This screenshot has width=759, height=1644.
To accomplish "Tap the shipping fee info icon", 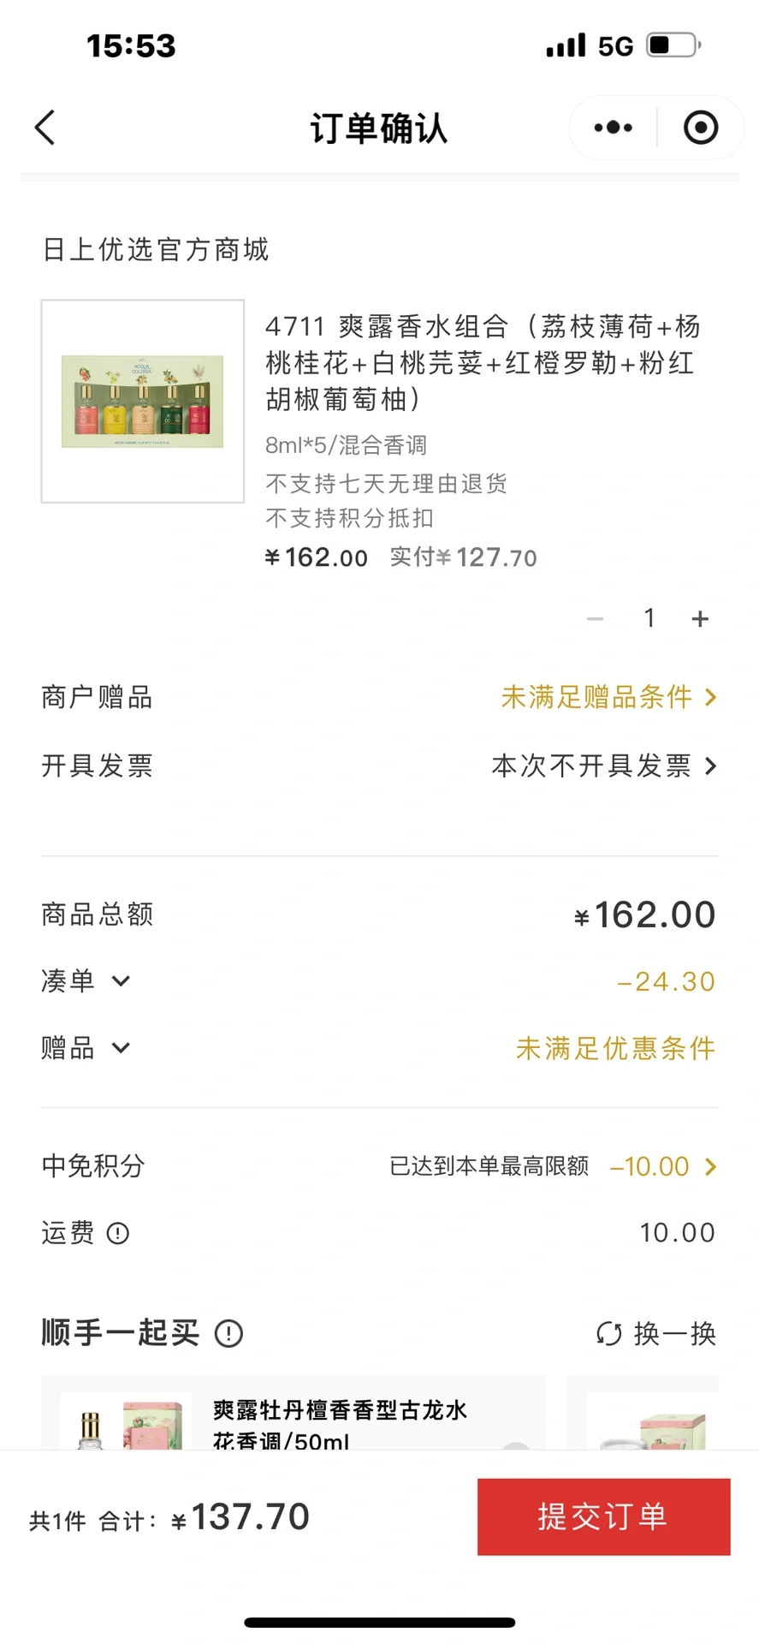I will point(118,1233).
